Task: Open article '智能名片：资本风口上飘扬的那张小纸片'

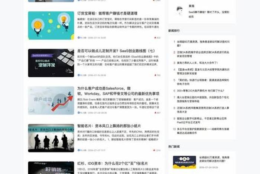Action: [109, 126]
